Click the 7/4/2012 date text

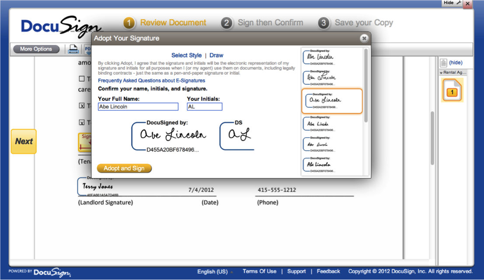click(x=201, y=190)
